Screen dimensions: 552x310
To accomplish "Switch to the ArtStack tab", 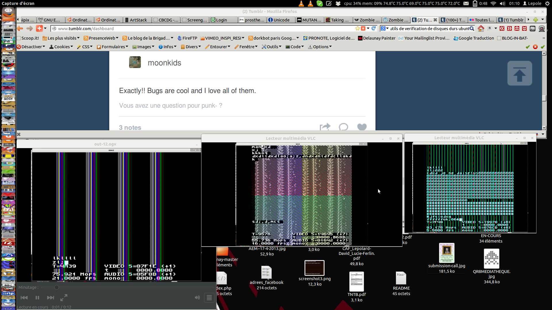I will (x=137, y=20).
